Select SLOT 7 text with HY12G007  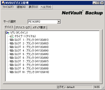pos(31,61)
